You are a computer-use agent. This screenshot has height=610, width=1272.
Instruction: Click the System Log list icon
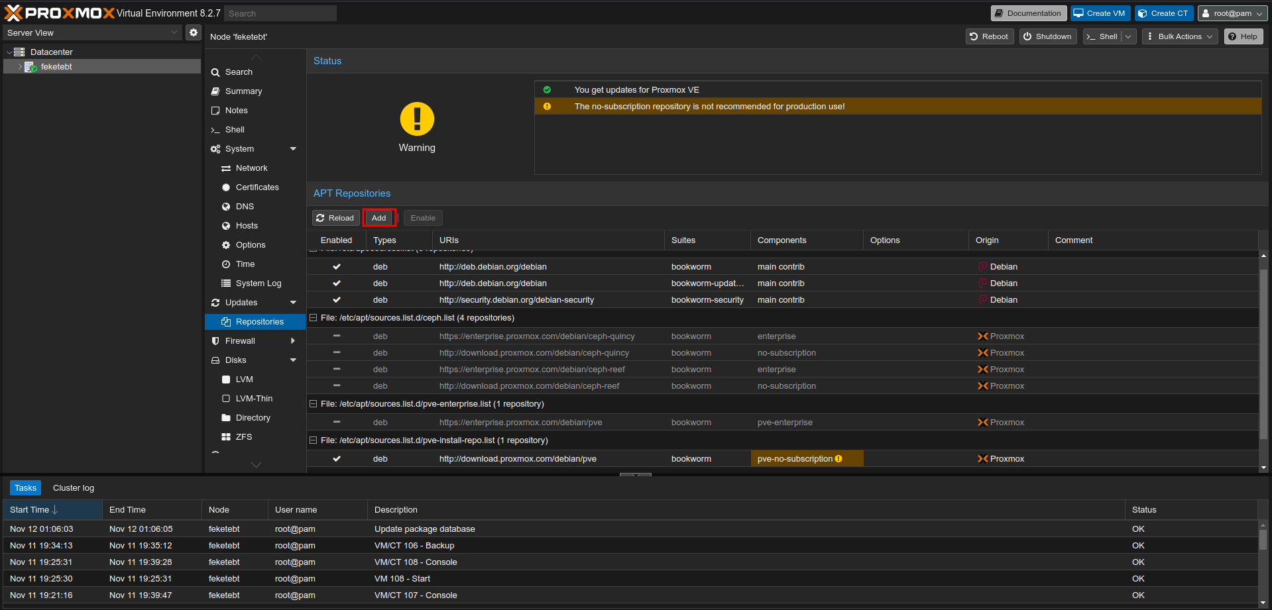pyautogui.click(x=226, y=283)
